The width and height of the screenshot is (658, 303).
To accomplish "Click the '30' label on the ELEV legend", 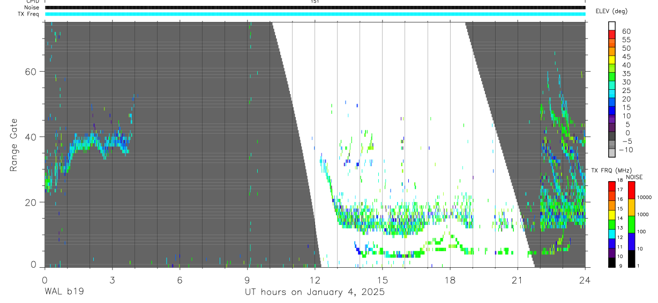I will [x=626, y=82].
